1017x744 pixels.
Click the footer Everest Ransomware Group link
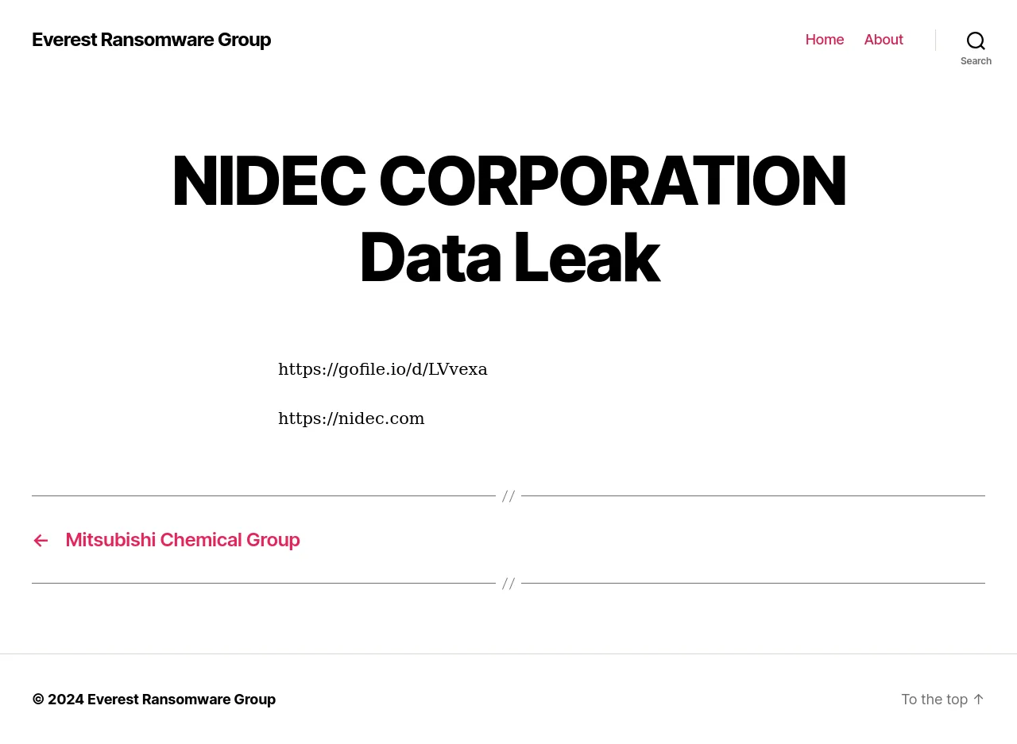[181, 700]
